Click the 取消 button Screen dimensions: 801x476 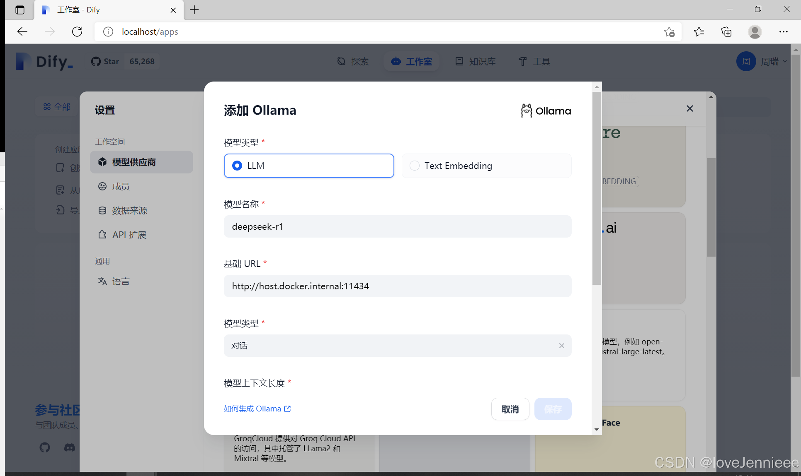[x=510, y=409]
